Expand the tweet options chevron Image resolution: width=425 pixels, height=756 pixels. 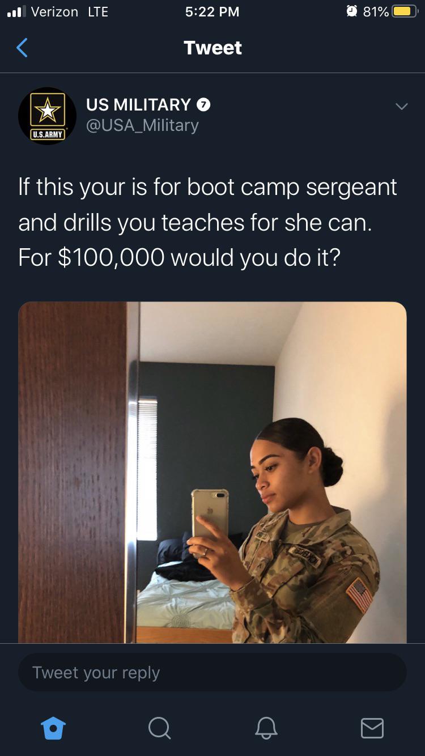point(401,106)
